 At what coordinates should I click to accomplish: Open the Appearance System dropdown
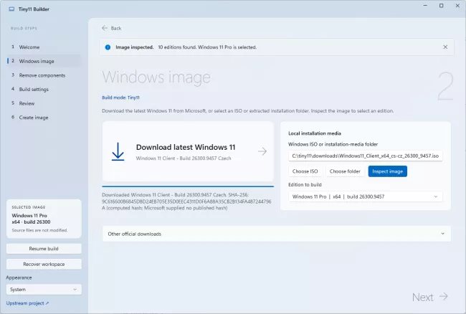pos(44,290)
